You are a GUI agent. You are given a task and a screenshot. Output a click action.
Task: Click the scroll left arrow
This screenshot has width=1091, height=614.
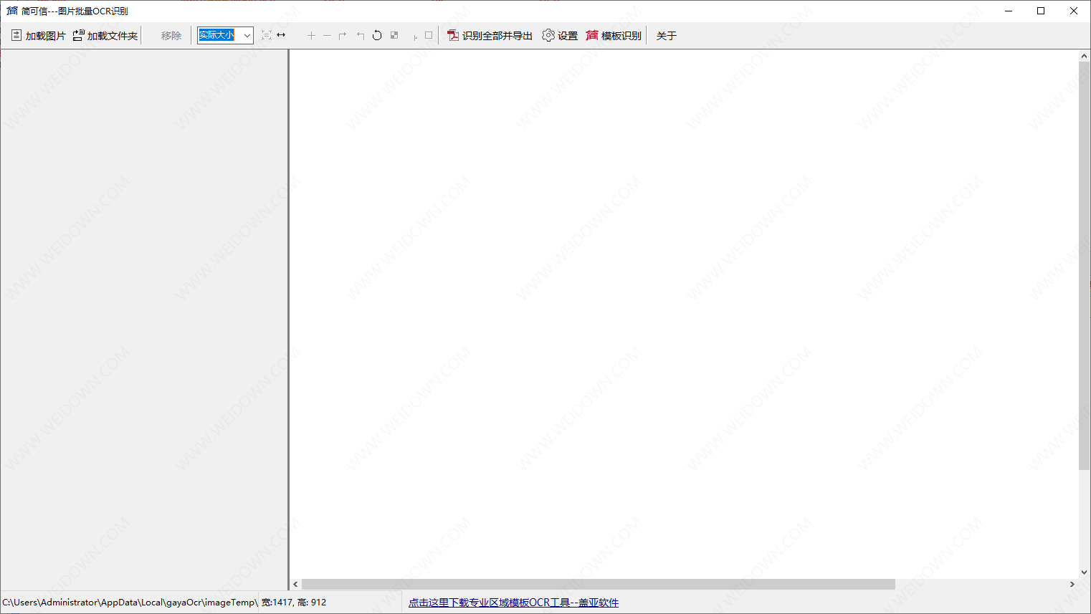pyautogui.click(x=295, y=584)
